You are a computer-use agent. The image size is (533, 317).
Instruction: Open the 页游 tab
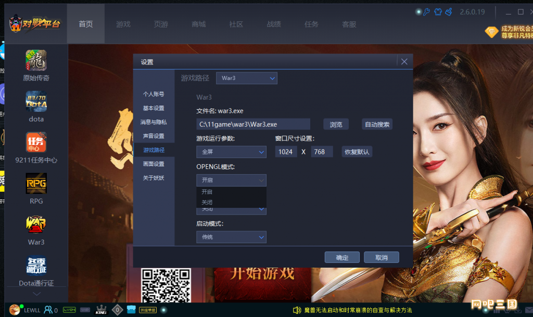pyautogui.click(x=161, y=24)
